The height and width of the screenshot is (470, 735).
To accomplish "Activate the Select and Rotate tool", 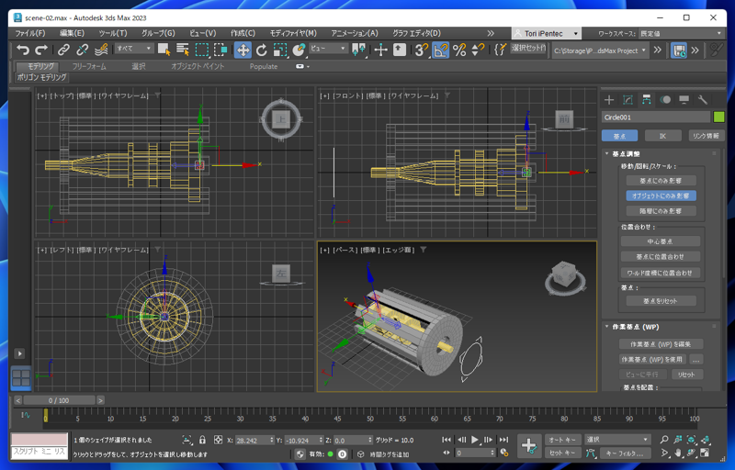I will point(261,50).
